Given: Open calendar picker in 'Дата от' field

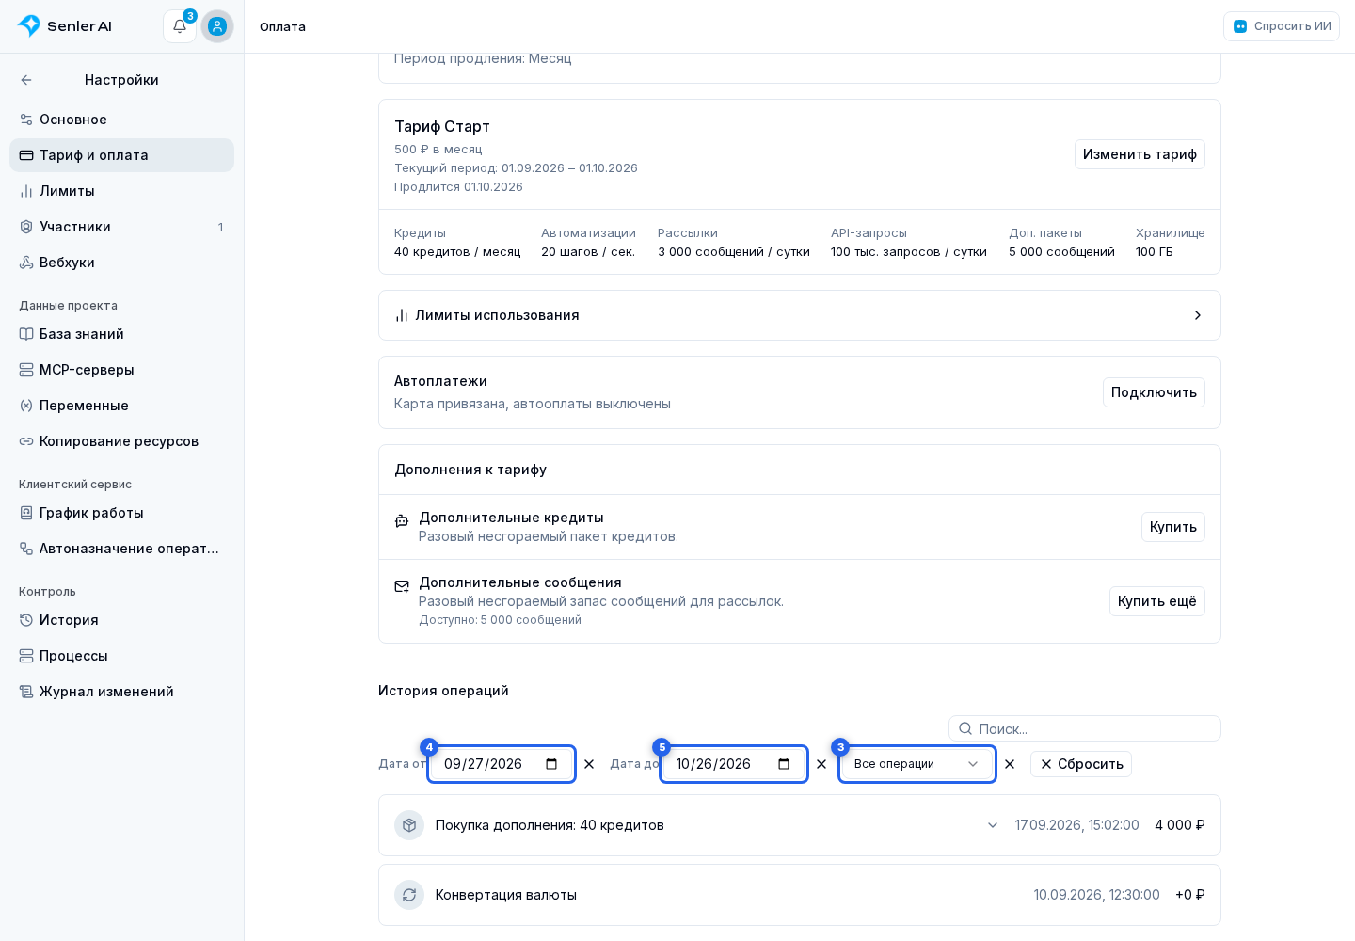Looking at the screenshot, I should (551, 764).
